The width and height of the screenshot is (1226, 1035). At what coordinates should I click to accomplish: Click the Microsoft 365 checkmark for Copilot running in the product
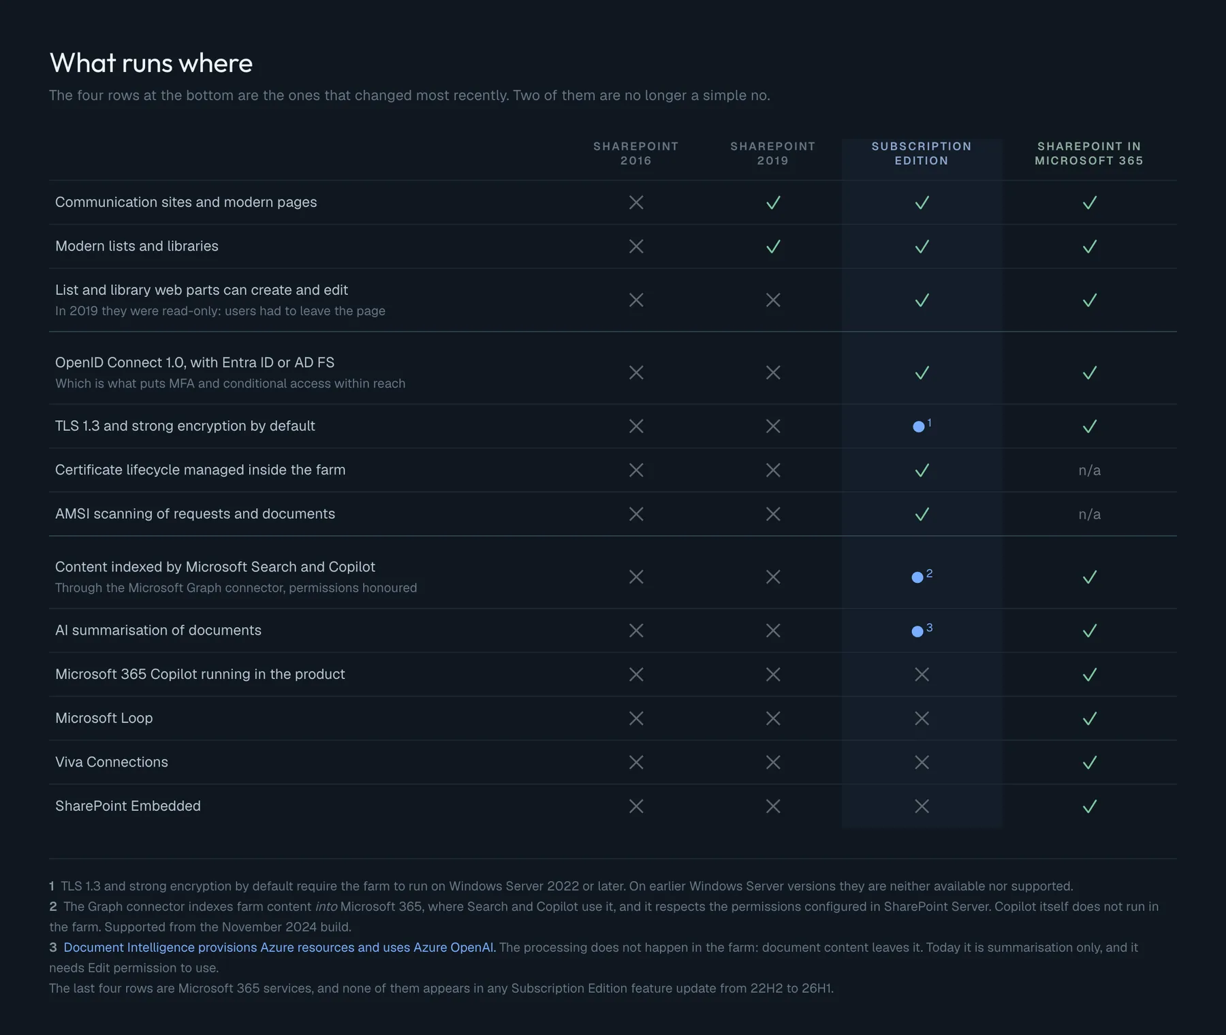[1089, 674]
